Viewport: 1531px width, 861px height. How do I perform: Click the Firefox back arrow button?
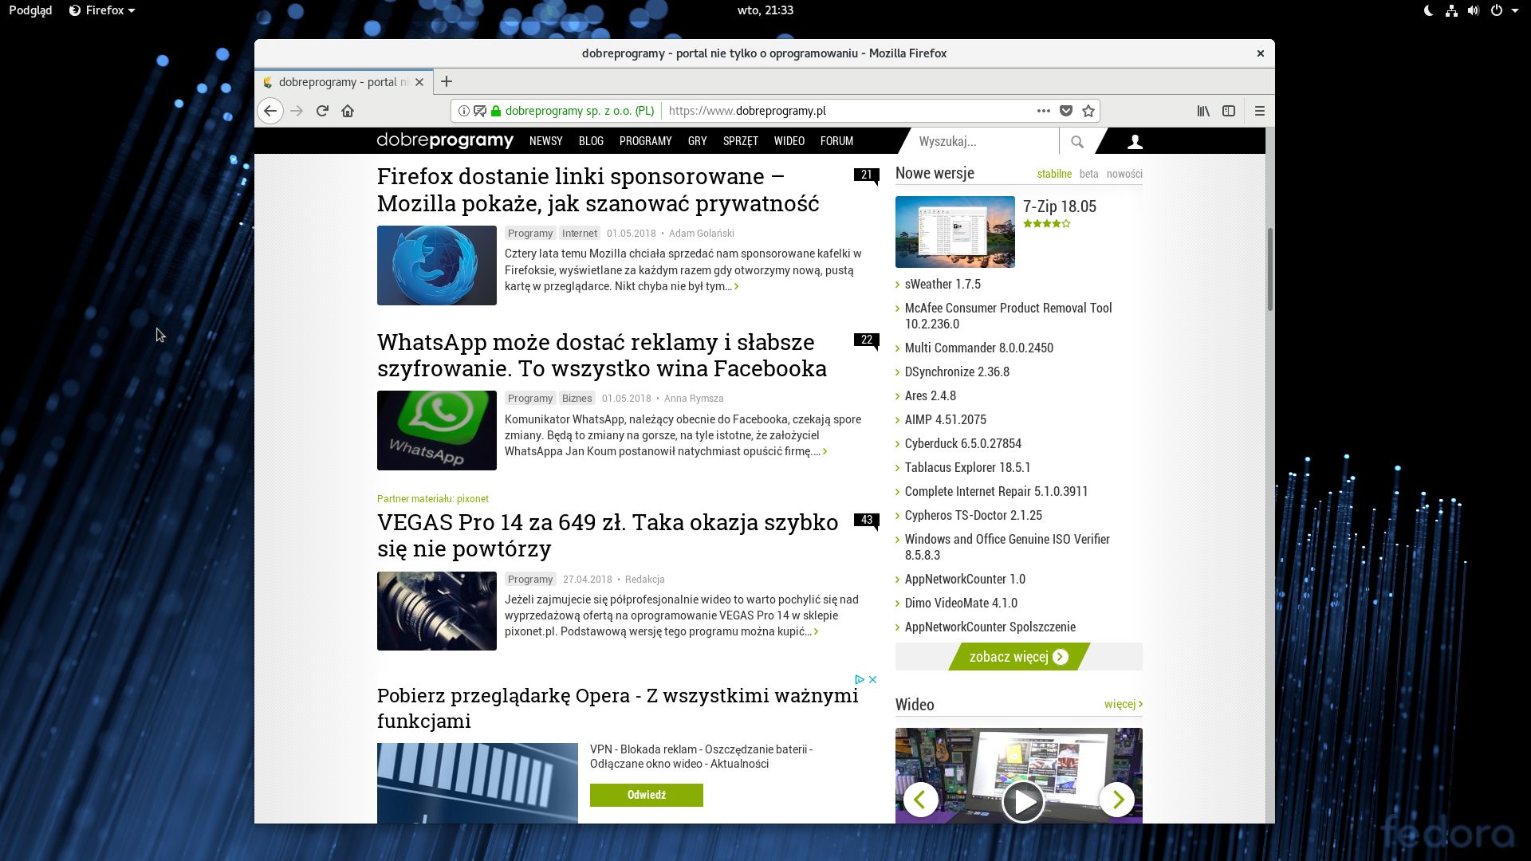tap(270, 111)
